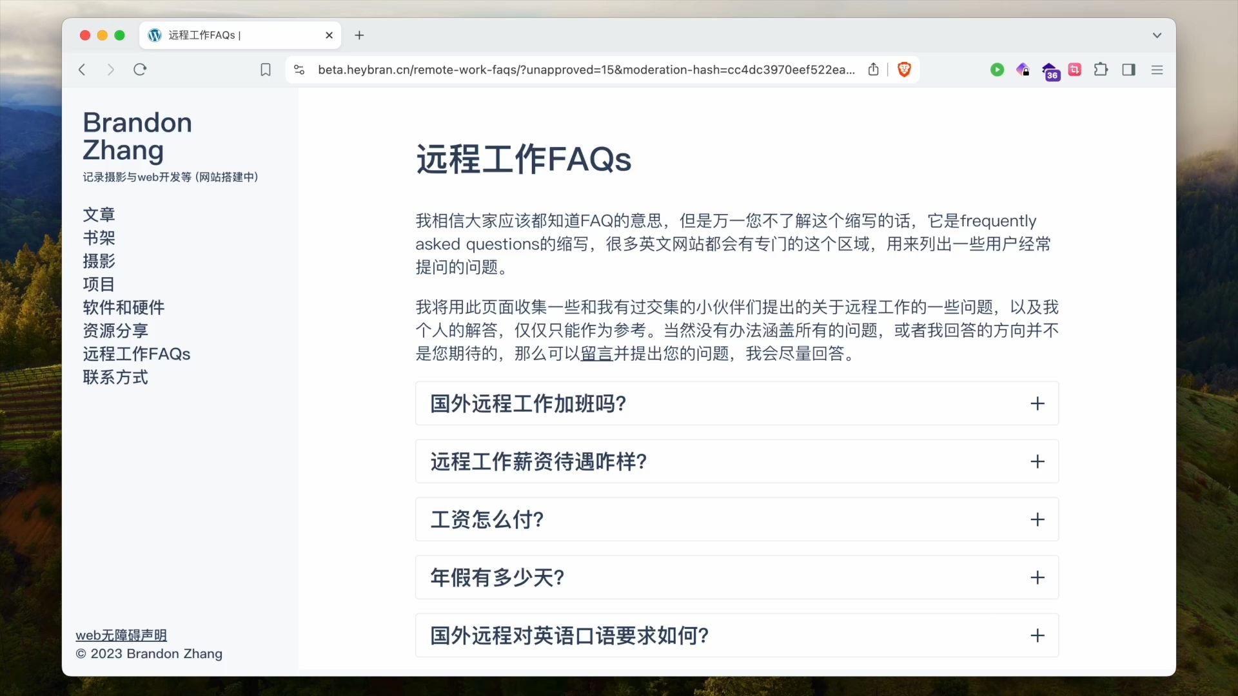Expand the 国外远程工作加班吗? question
The height and width of the screenshot is (696, 1238).
(737, 403)
